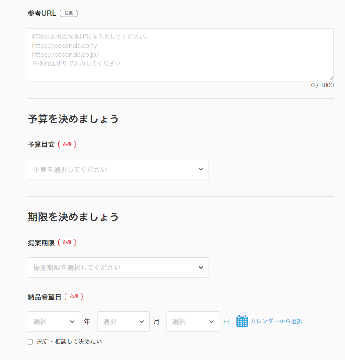The width and height of the screenshot is (345, 360).
Task: Open the month (月) dropdown
Action: click(x=123, y=321)
